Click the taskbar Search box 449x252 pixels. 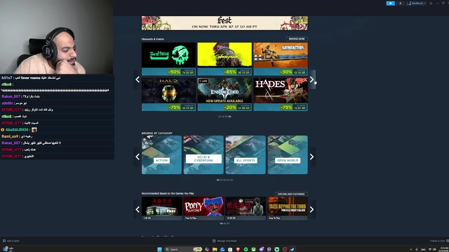coord(183,249)
